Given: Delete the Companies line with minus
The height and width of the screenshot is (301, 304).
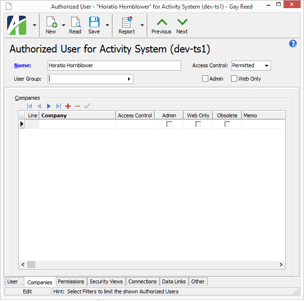Looking at the screenshot, I should [77, 106].
